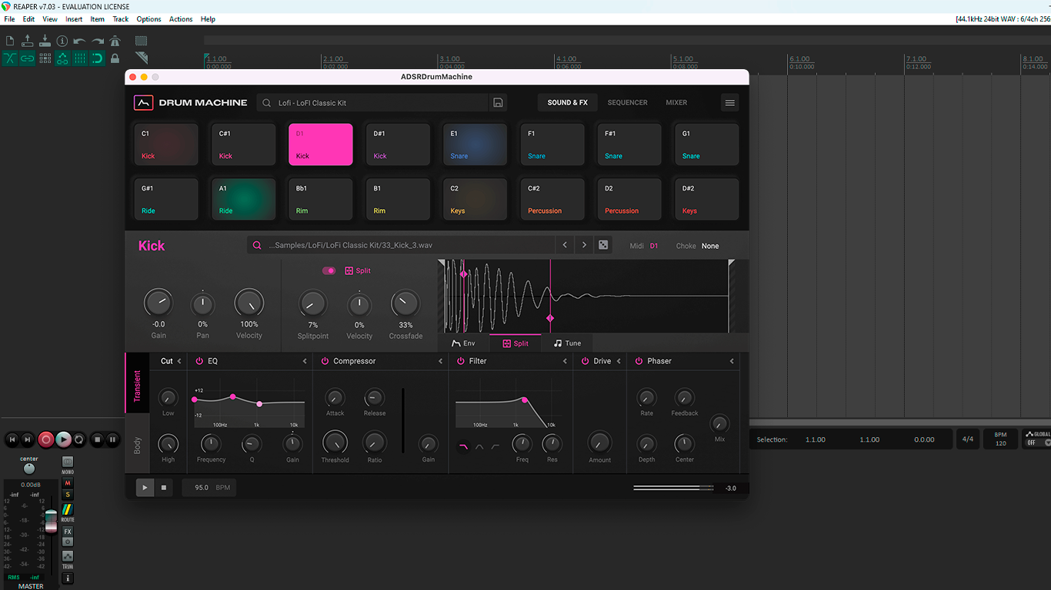Click the Kick Gain knob
1051x590 pixels.
point(158,303)
